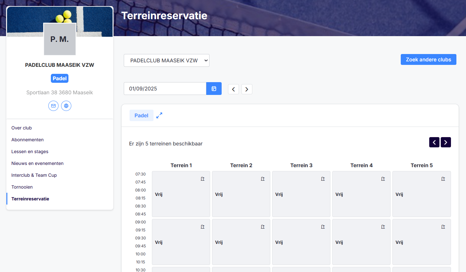Click the Zoek andere clubs button
This screenshot has width=466, height=272.
[428, 59]
